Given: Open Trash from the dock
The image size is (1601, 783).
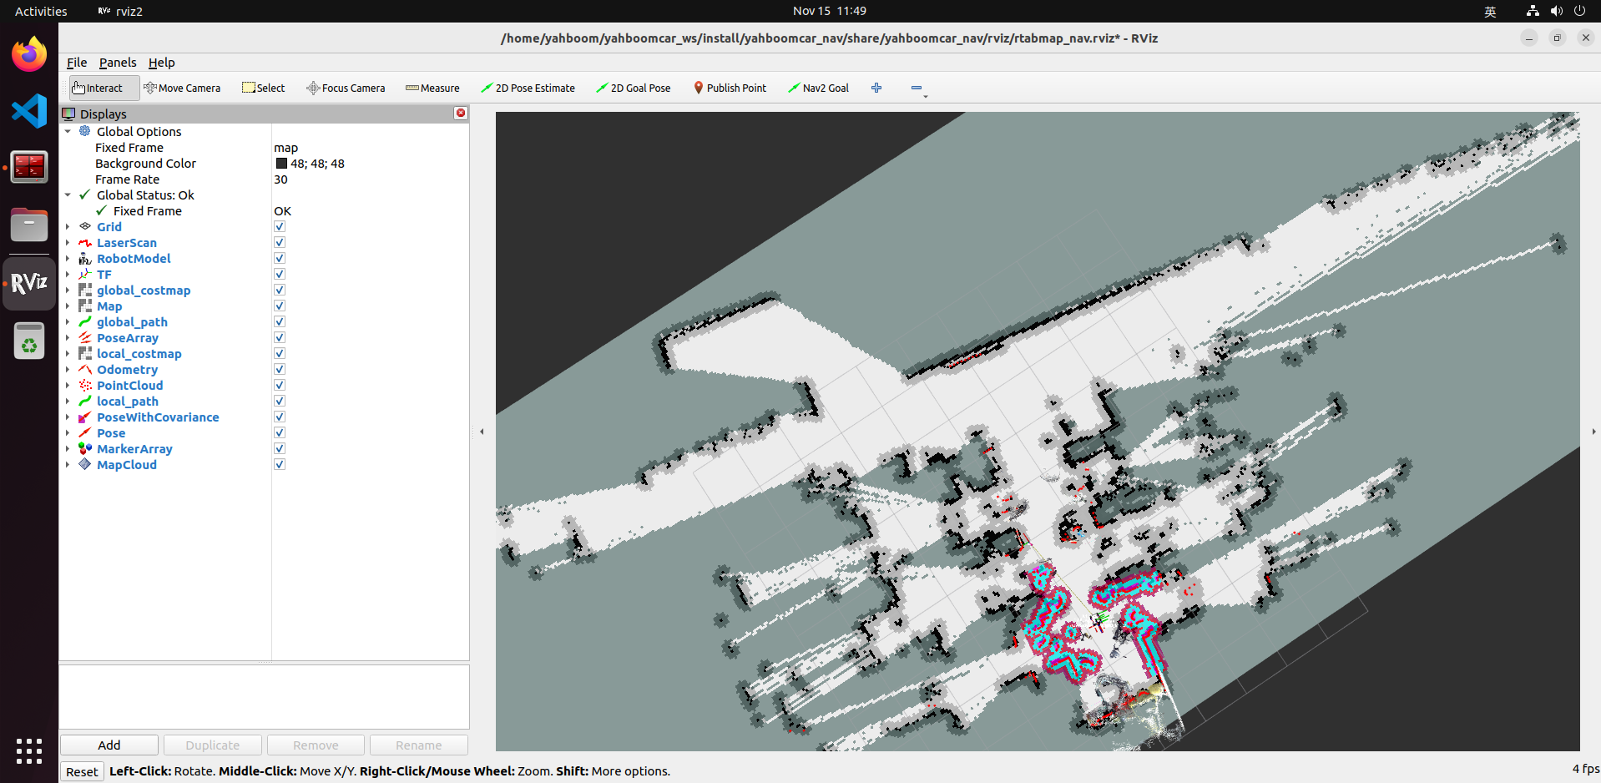Looking at the screenshot, I should tap(29, 341).
